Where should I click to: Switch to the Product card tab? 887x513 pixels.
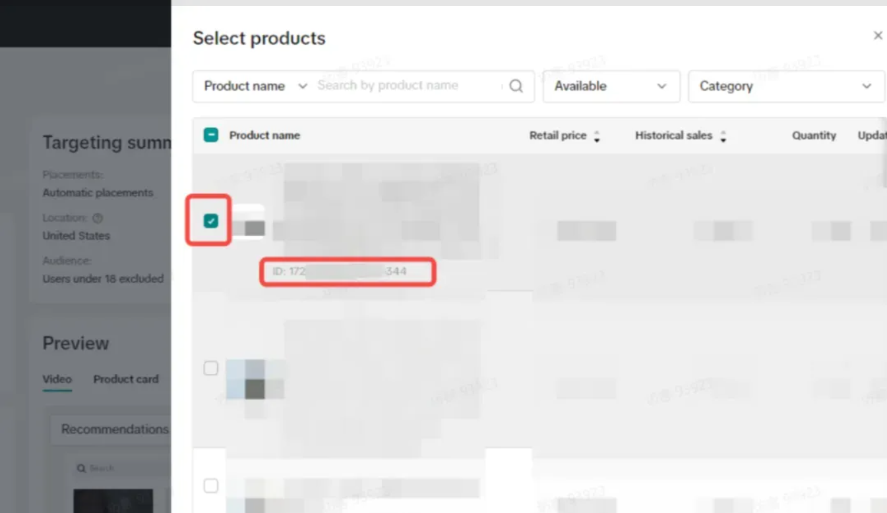126,379
